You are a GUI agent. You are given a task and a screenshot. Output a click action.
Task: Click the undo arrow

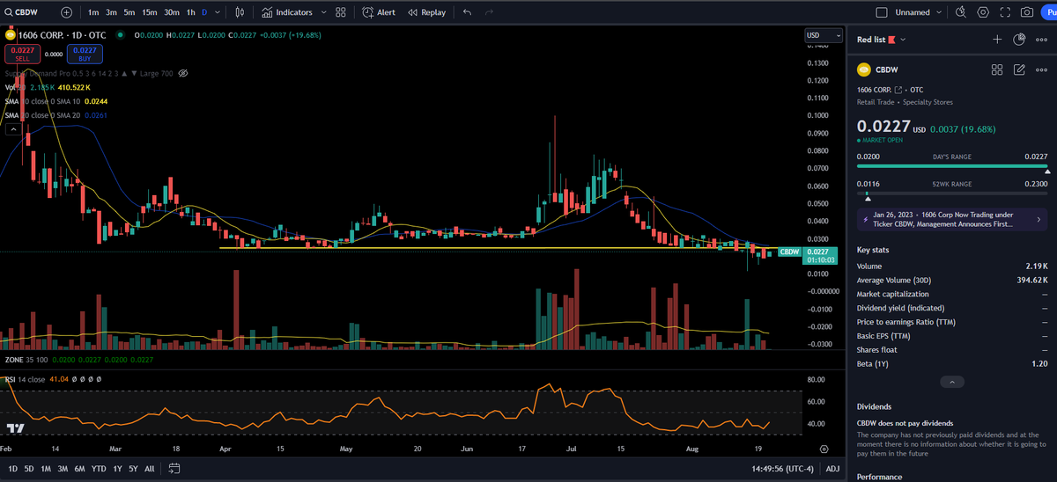[467, 12]
